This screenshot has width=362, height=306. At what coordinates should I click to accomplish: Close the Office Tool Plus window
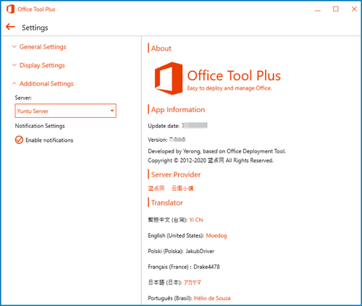354,9
